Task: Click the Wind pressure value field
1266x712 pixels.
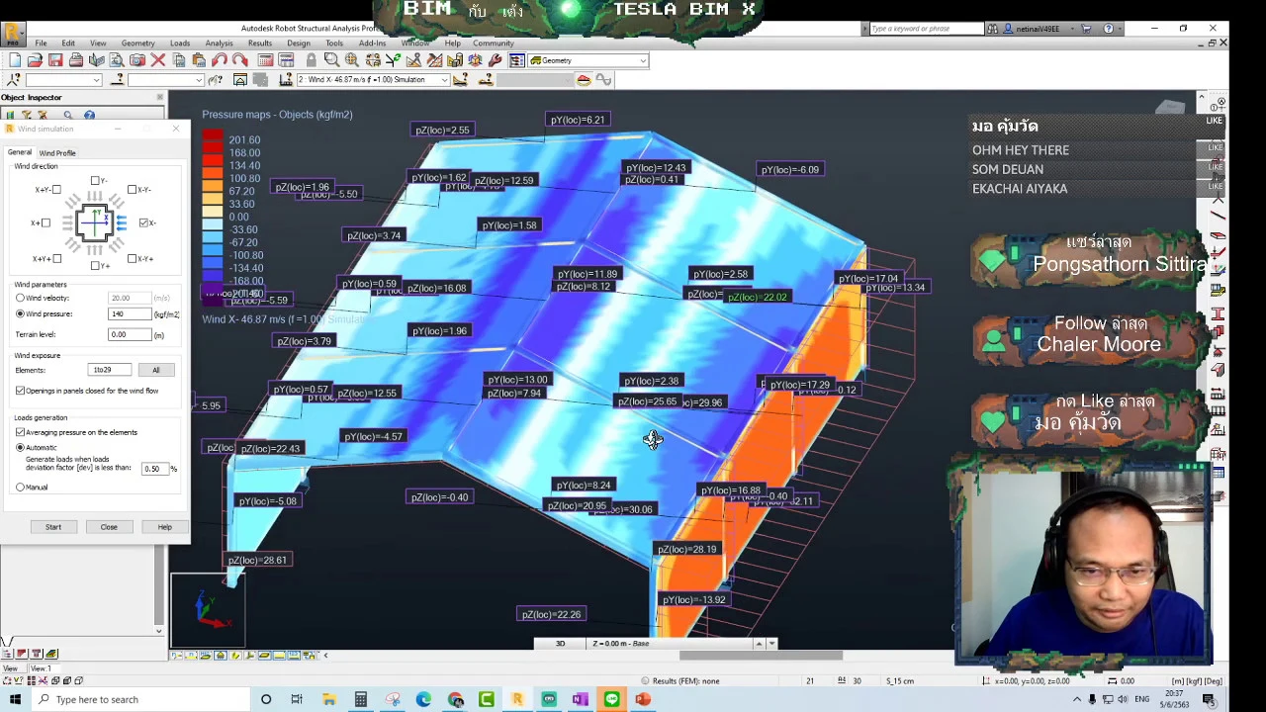Action: pos(130,314)
